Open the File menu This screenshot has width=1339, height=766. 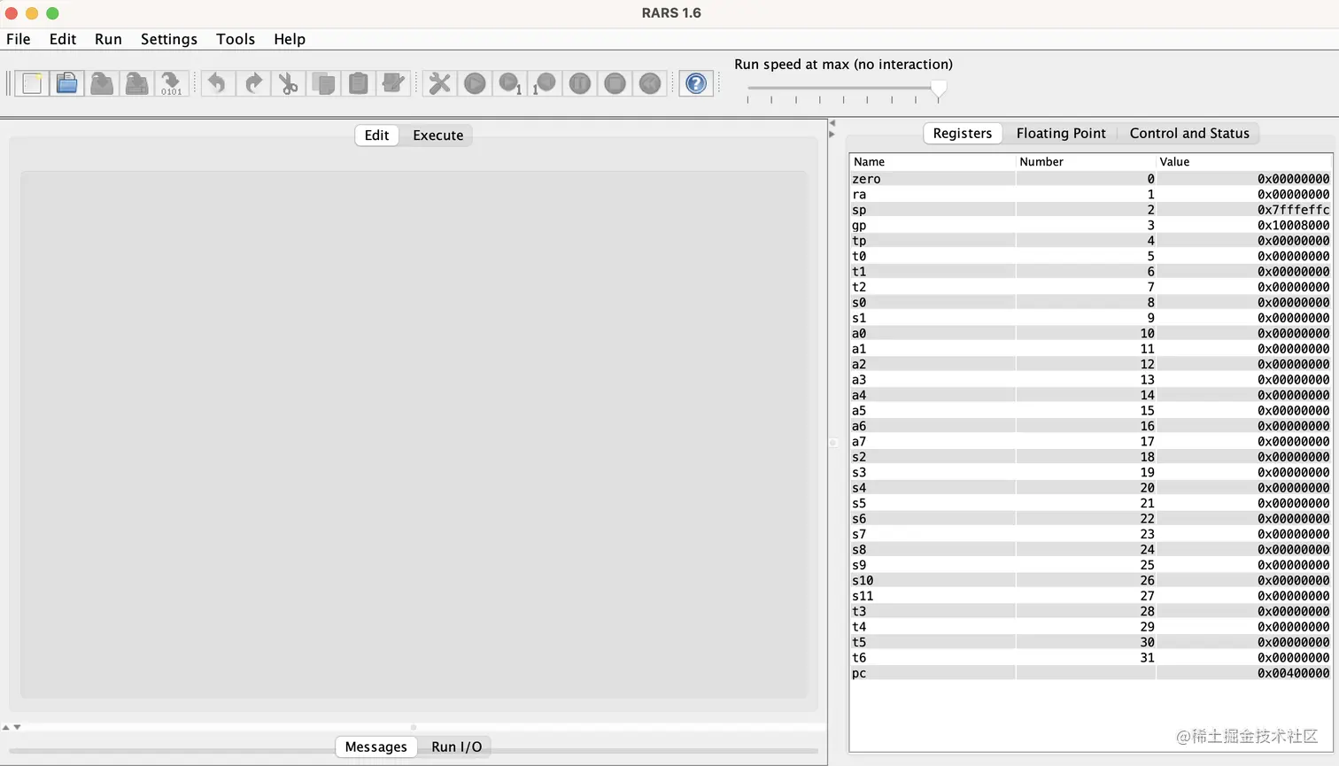coord(18,39)
